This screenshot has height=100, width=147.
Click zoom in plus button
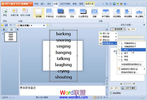click(x=143, y=97)
